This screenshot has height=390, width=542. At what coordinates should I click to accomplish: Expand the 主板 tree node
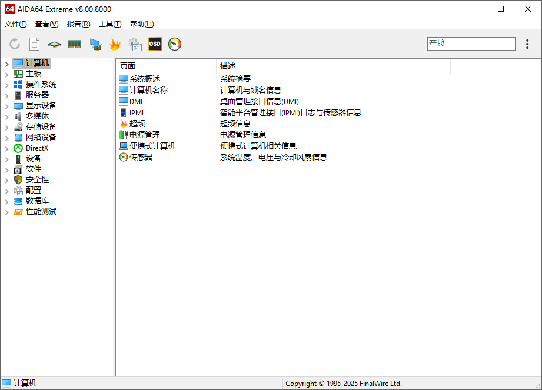[x=7, y=74]
